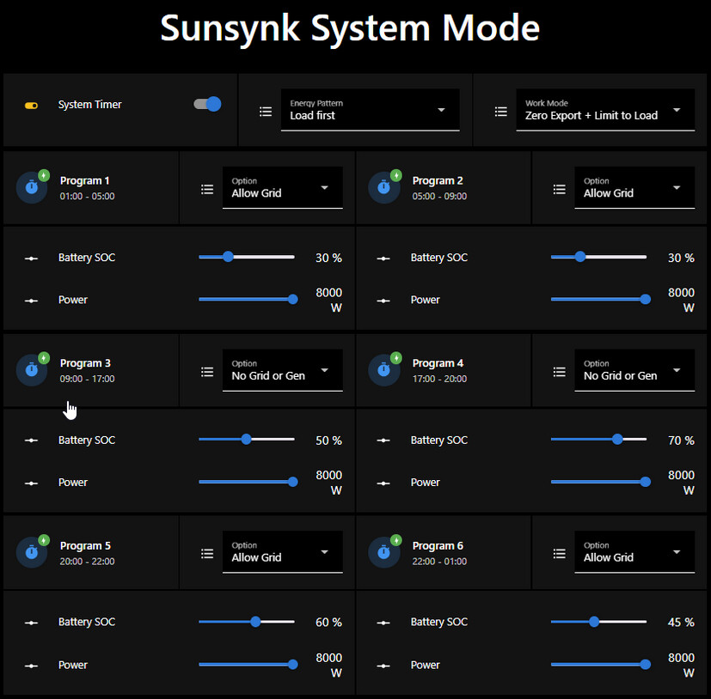
Task: Click the Program 3 clock icon
Action: (x=32, y=369)
